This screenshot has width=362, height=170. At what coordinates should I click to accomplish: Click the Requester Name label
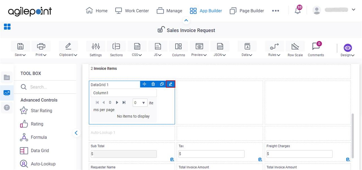coord(103,167)
